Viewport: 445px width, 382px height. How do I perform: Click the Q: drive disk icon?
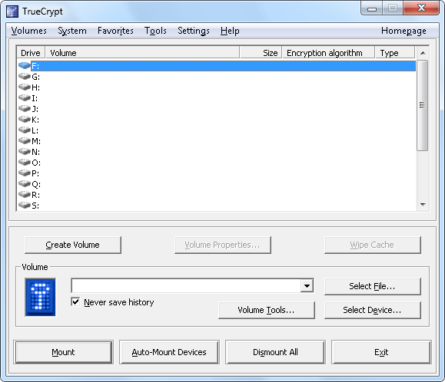click(25, 184)
